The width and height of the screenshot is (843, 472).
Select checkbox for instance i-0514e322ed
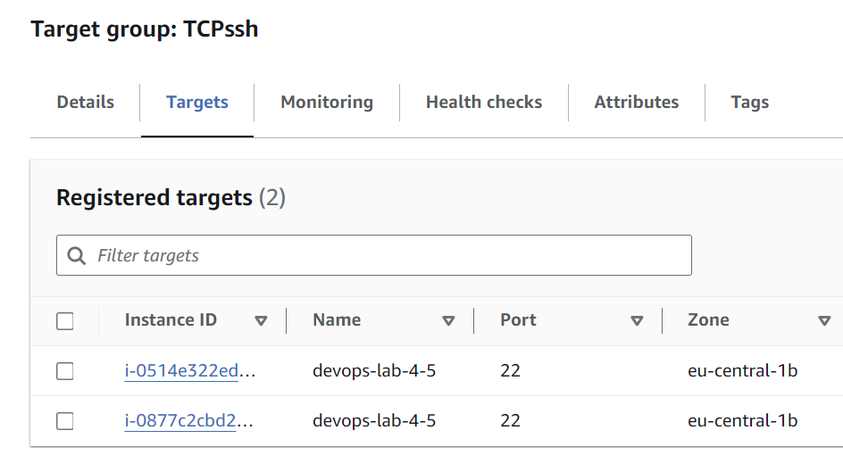point(65,371)
